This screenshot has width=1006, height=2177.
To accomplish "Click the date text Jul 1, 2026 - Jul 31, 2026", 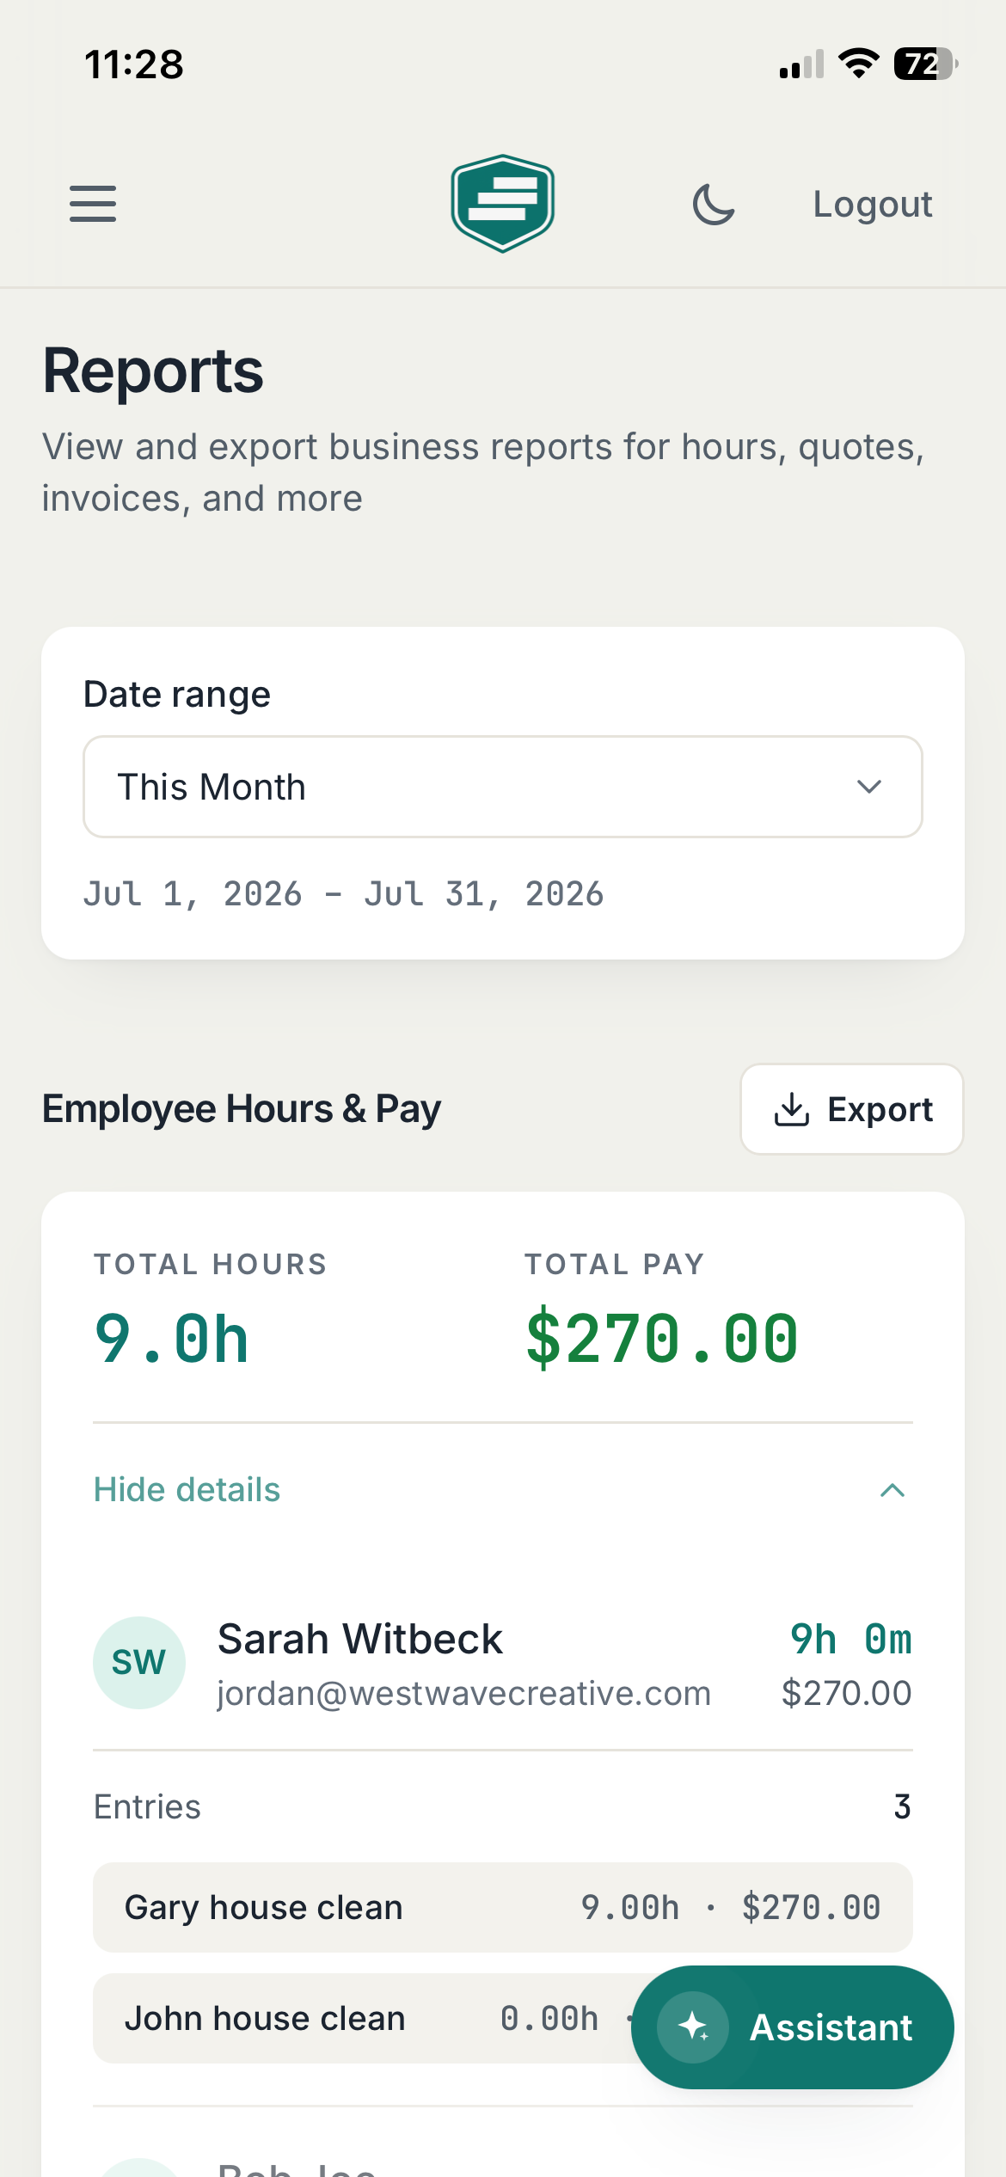I will [x=344, y=894].
